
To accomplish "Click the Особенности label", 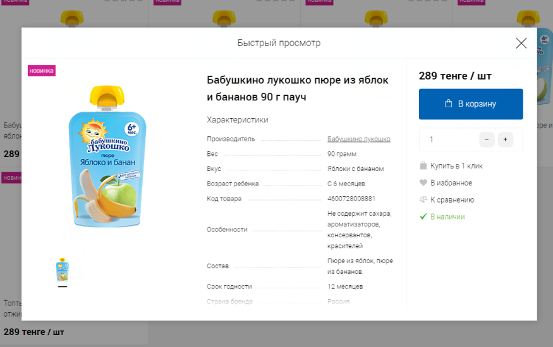I will [227, 230].
